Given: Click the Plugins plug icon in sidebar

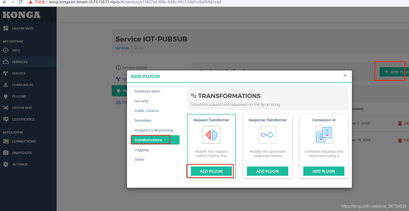Looking at the screenshot, I should tap(6, 96).
